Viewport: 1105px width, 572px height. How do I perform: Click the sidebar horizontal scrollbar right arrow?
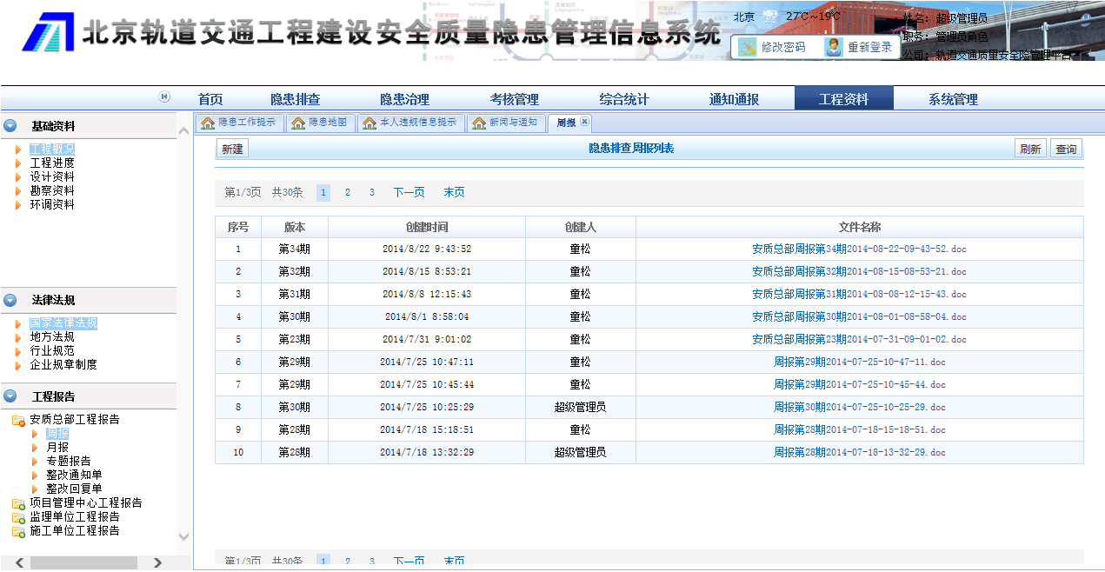coord(157,563)
